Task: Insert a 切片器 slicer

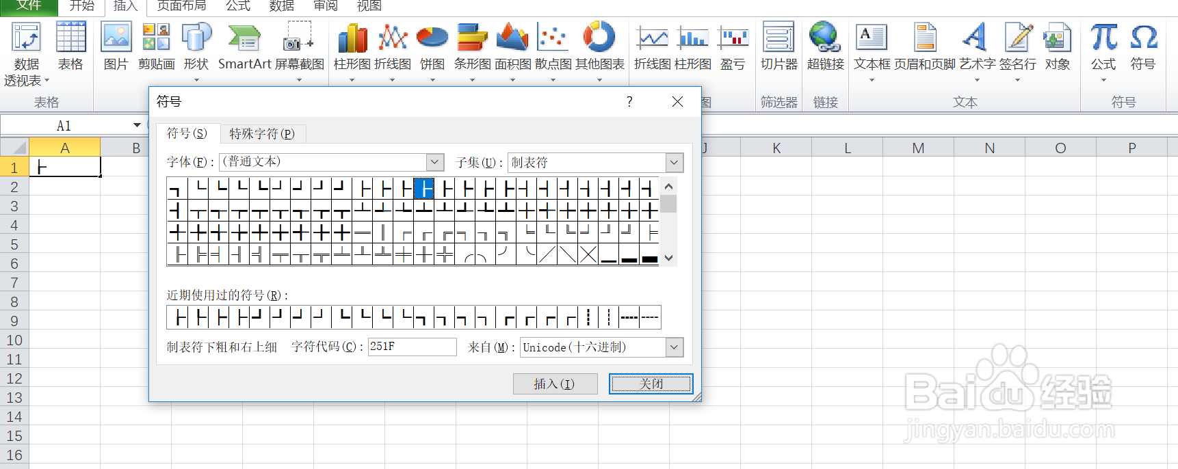Action: pyautogui.click(x=779, y=46)
